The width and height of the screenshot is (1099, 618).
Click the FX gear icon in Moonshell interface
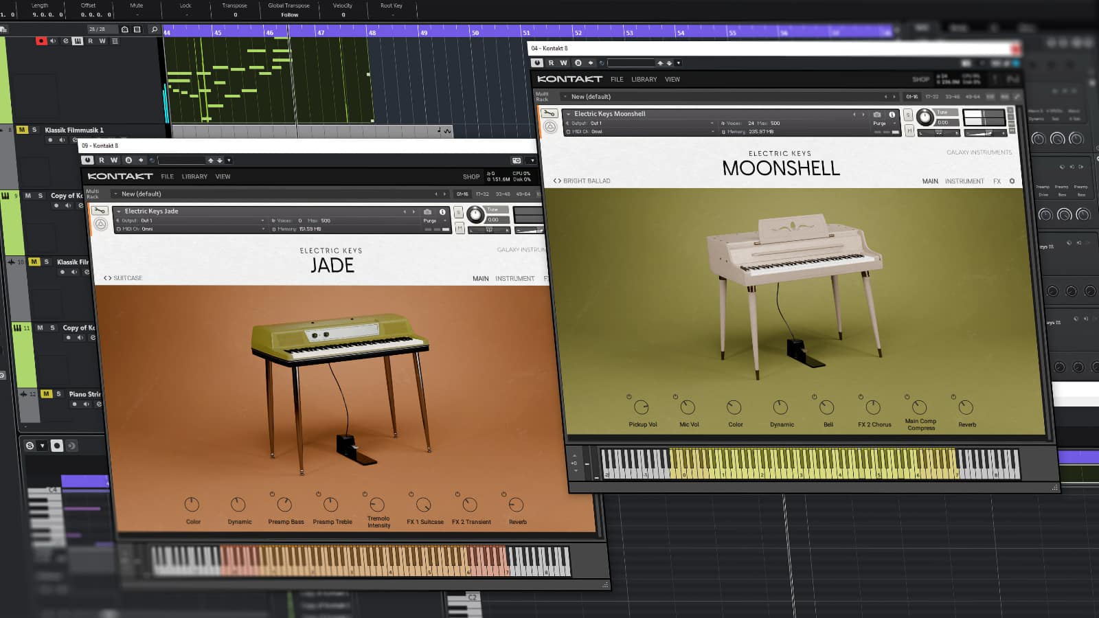point(1011,181)
